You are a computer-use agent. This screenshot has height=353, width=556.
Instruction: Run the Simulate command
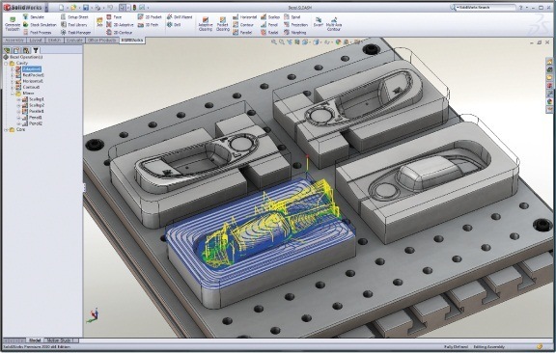click(34, 16)
